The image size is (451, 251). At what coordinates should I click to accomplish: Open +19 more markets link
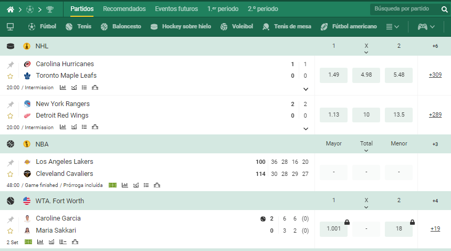click(x=435, y=228)
